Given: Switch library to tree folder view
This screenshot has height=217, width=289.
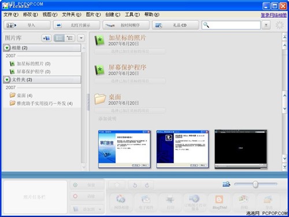Looking at the screenshot, I should [x=70, y=38].
